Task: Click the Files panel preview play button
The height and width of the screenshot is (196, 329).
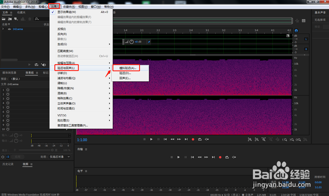Action: (29, 65)
